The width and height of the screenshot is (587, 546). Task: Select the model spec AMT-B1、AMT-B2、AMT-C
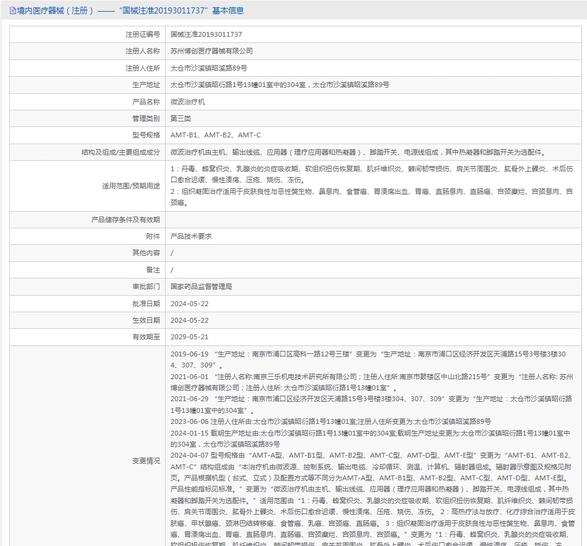tap(216, 135)
